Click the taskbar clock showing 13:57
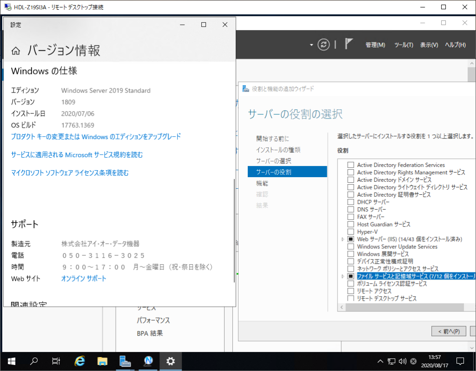 point(435,361)
